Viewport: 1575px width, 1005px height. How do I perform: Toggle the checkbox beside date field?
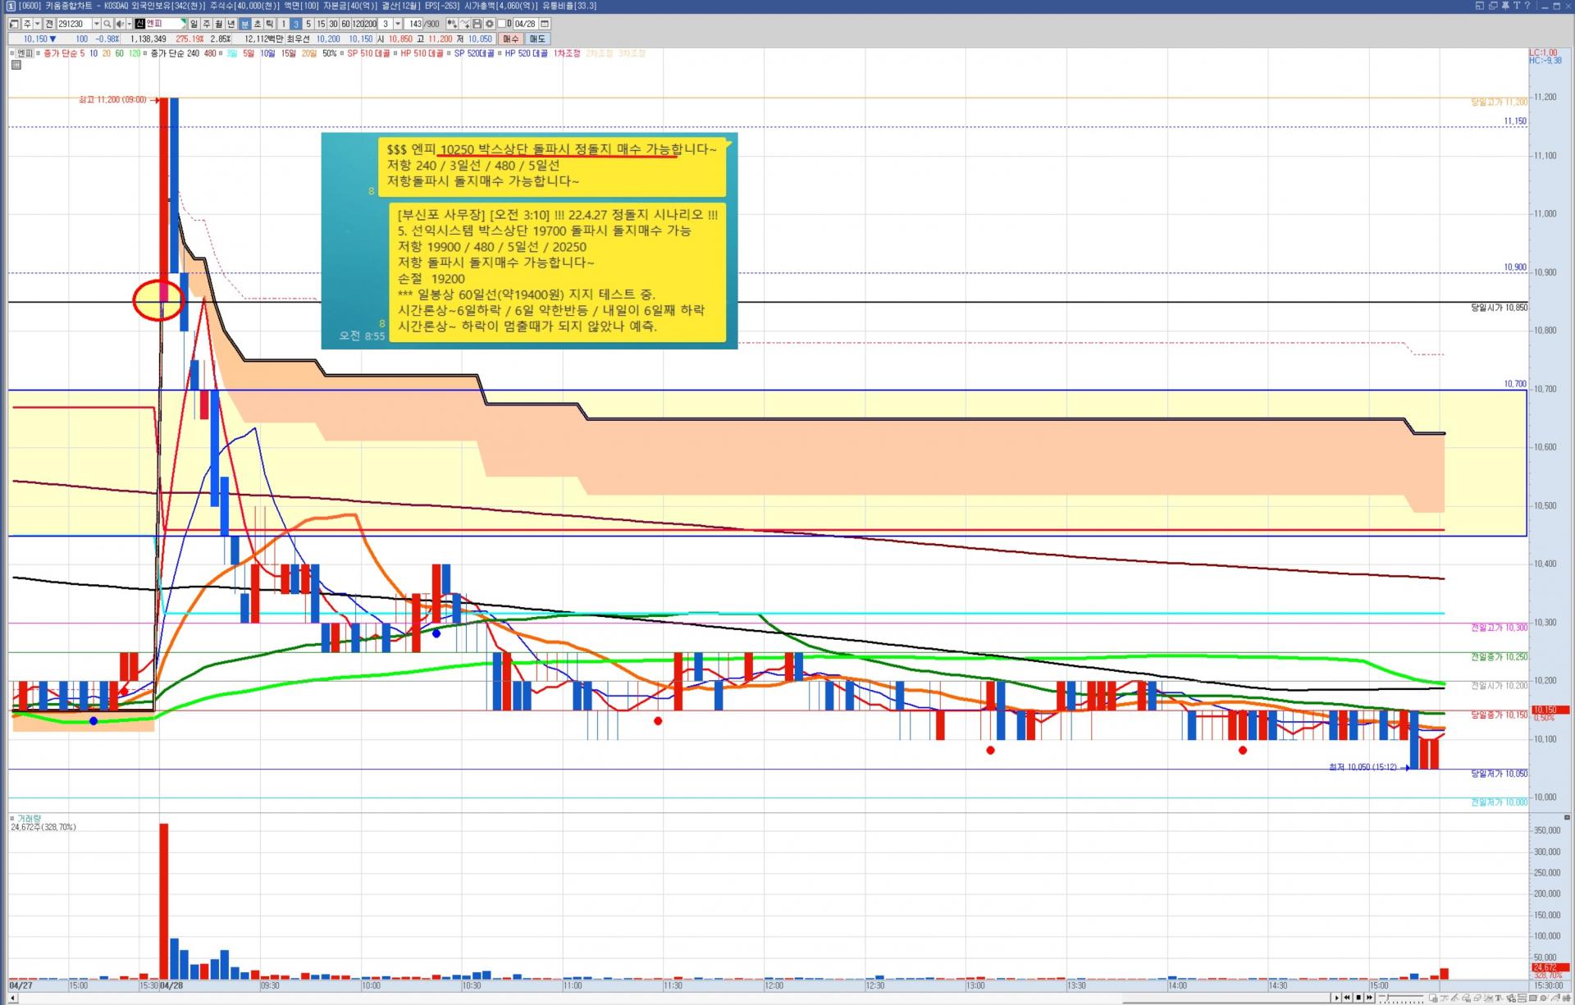point(501,24)
